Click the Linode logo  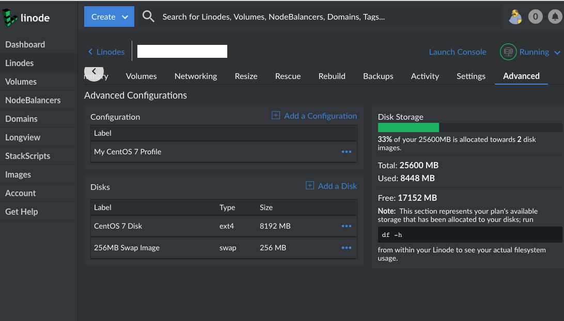tap(26, 17)
